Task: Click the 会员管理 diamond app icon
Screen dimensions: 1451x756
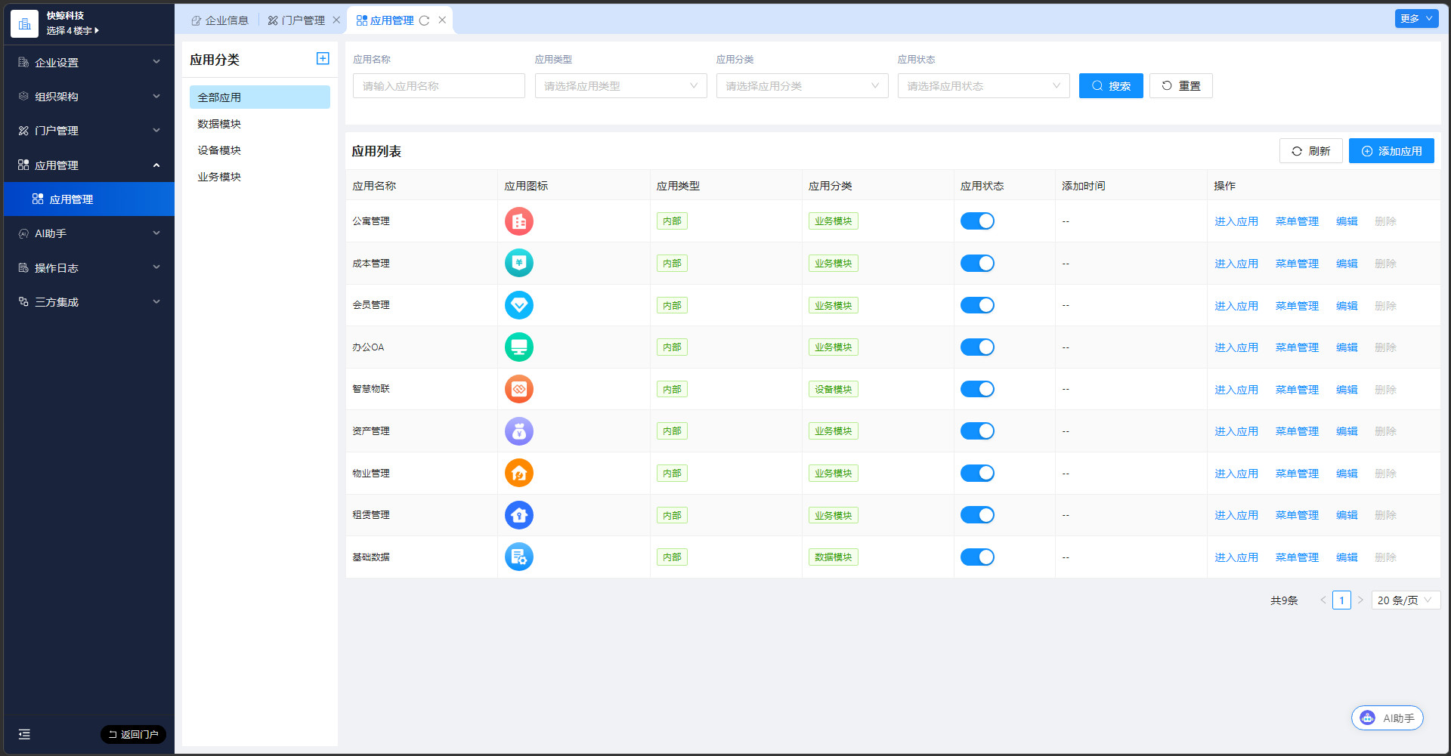Action: [518, 305]
